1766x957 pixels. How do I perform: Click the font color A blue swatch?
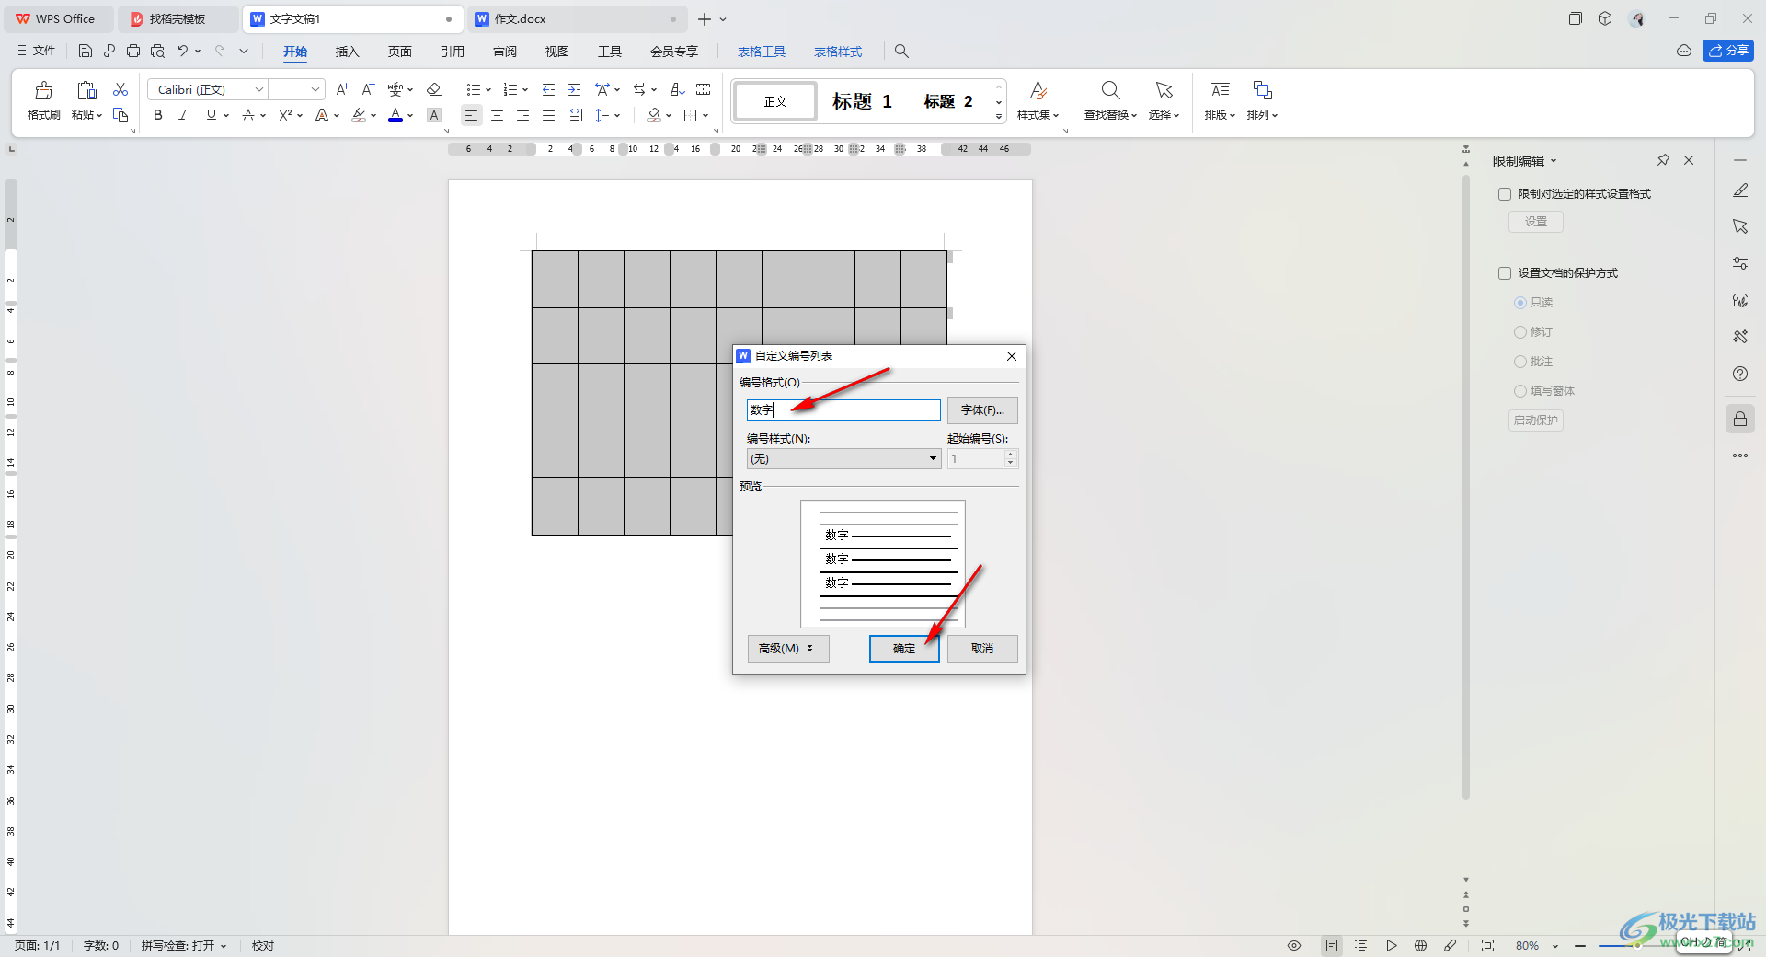[x=396, y=115]
